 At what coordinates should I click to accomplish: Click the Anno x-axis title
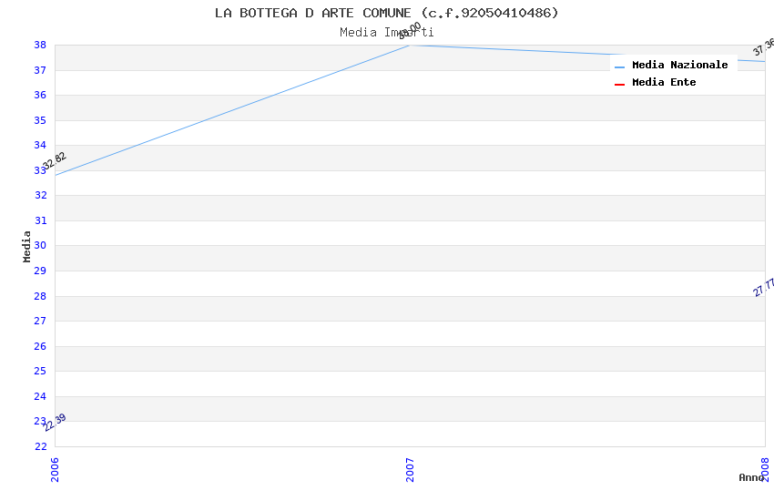[751, 477]
